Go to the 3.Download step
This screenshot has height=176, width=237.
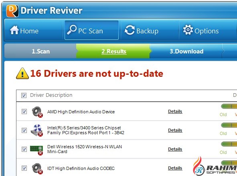coord(186,51)
